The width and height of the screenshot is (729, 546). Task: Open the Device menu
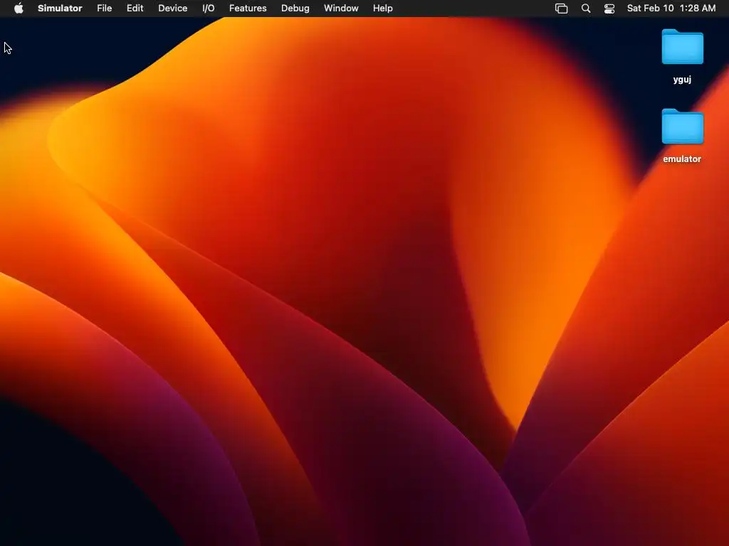point(172,9)
